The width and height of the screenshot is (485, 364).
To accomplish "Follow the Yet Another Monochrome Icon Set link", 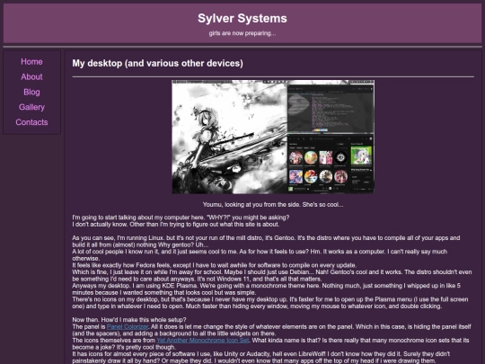I will tap(202, 340).
